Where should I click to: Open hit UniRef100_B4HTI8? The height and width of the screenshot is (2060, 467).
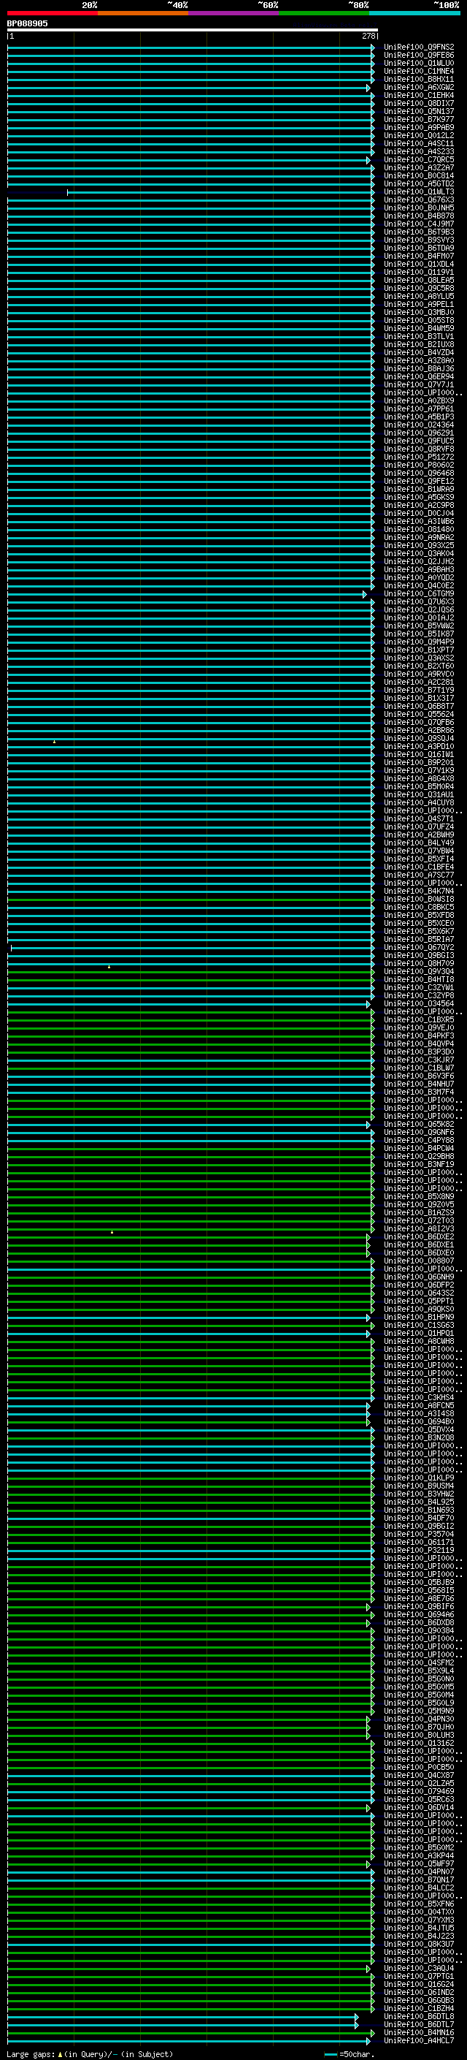pyautogui.click(x=418, y=980)
